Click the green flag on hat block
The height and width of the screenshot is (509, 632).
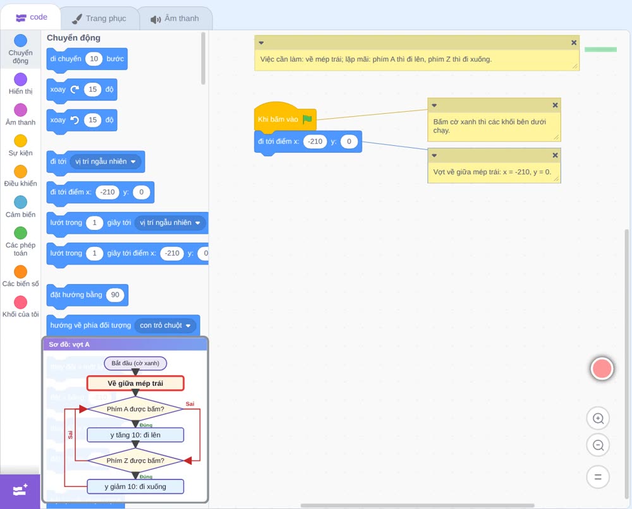click(307, 119)
